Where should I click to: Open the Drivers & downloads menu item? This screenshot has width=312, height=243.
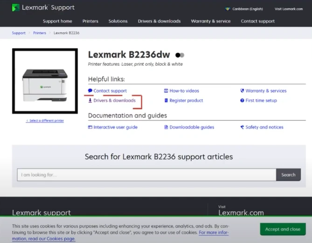159,21
